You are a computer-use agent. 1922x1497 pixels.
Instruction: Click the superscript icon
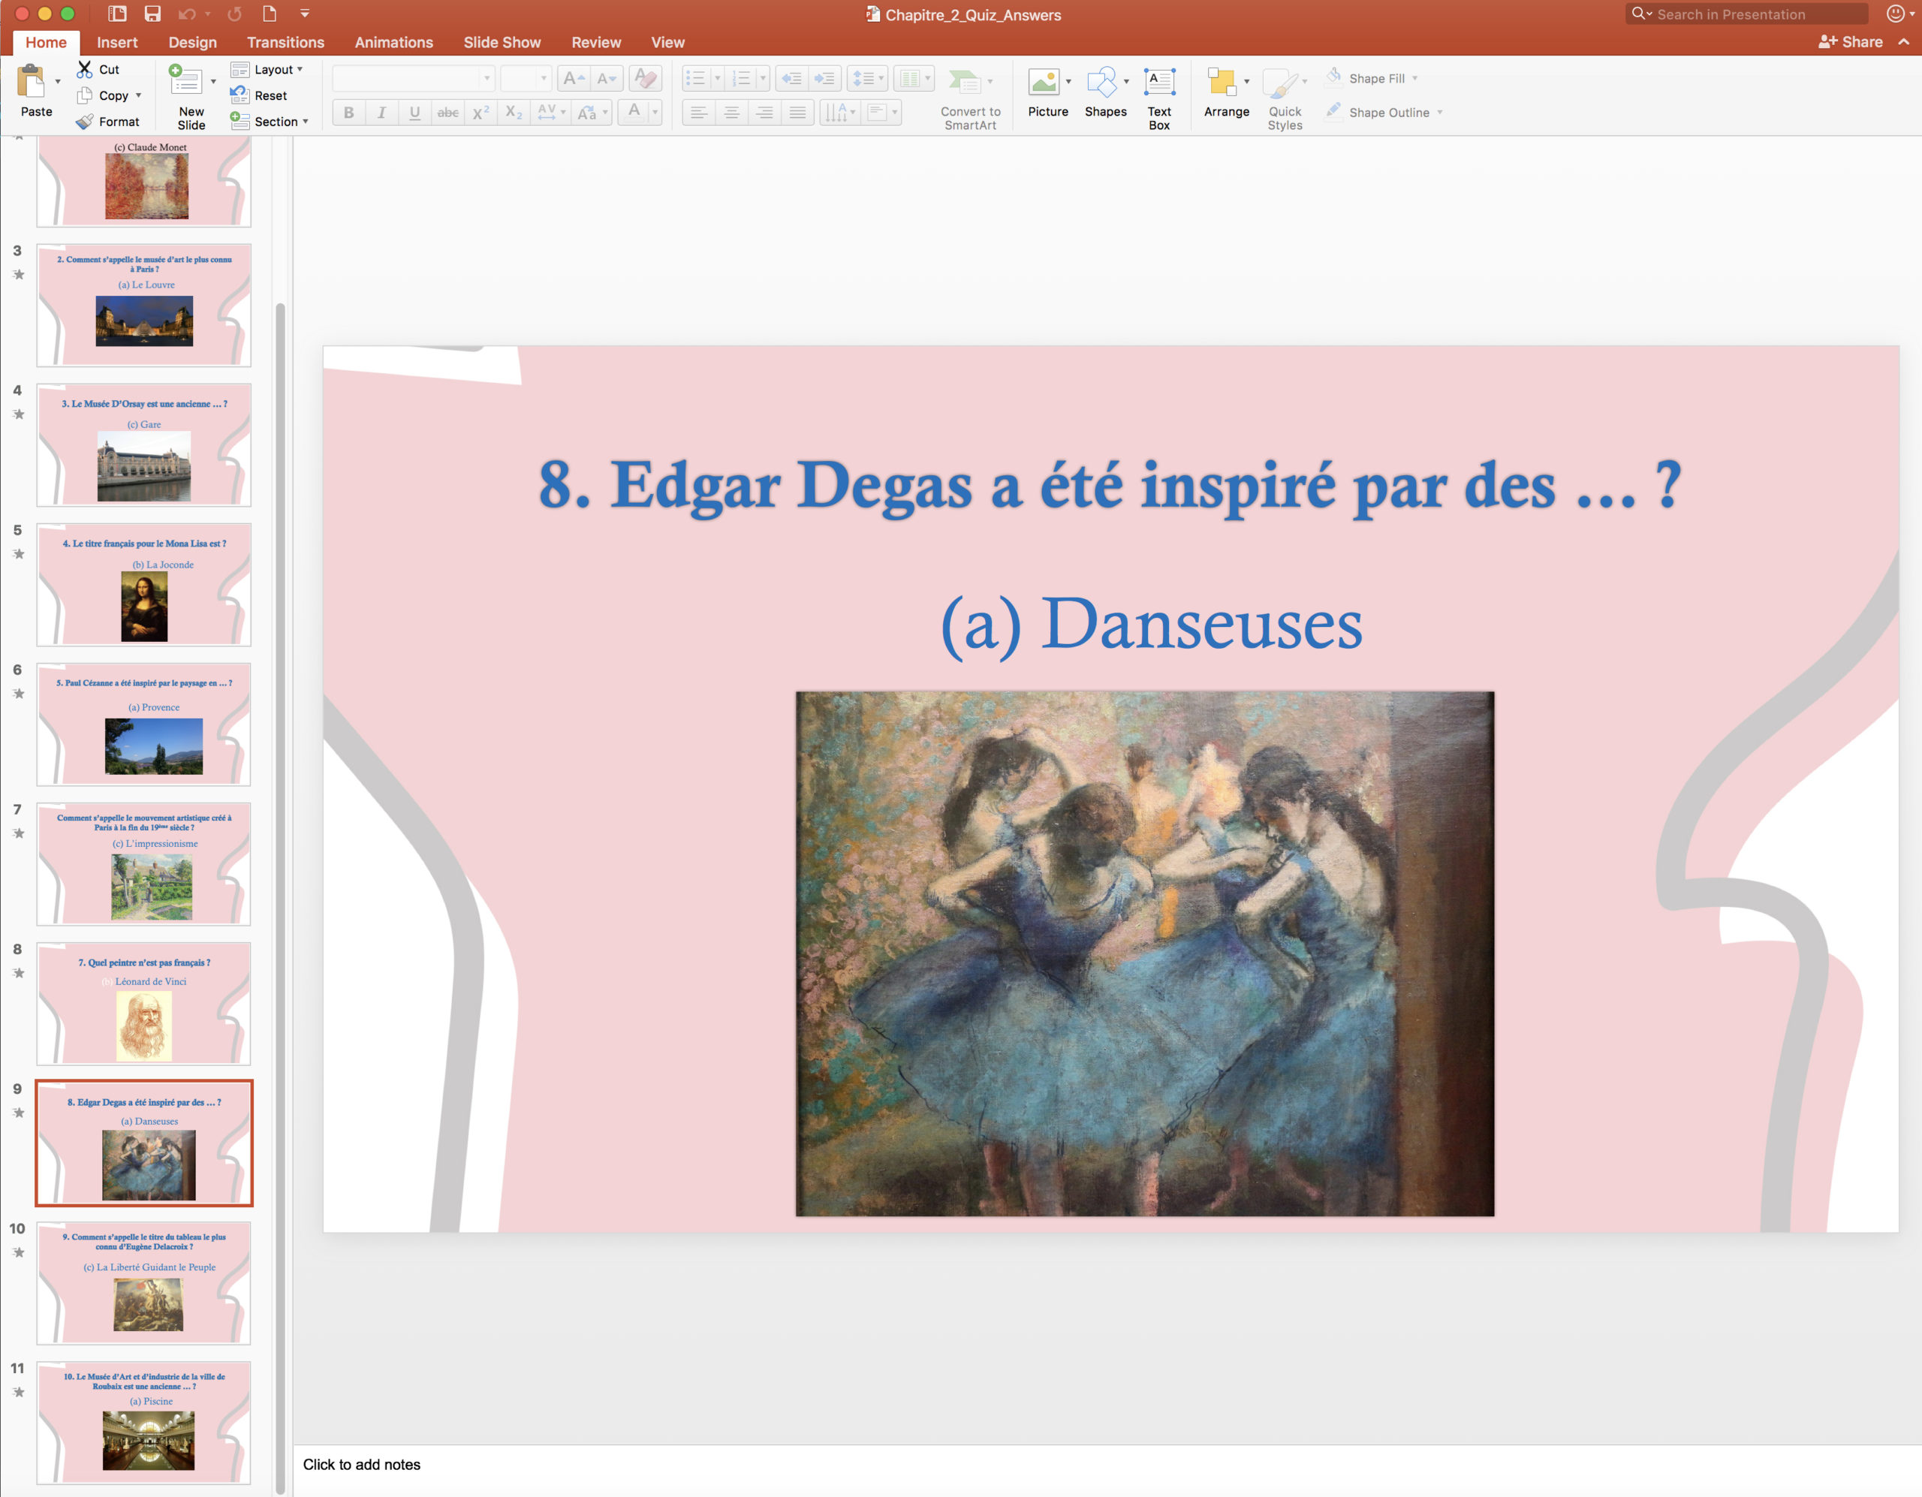480,113
